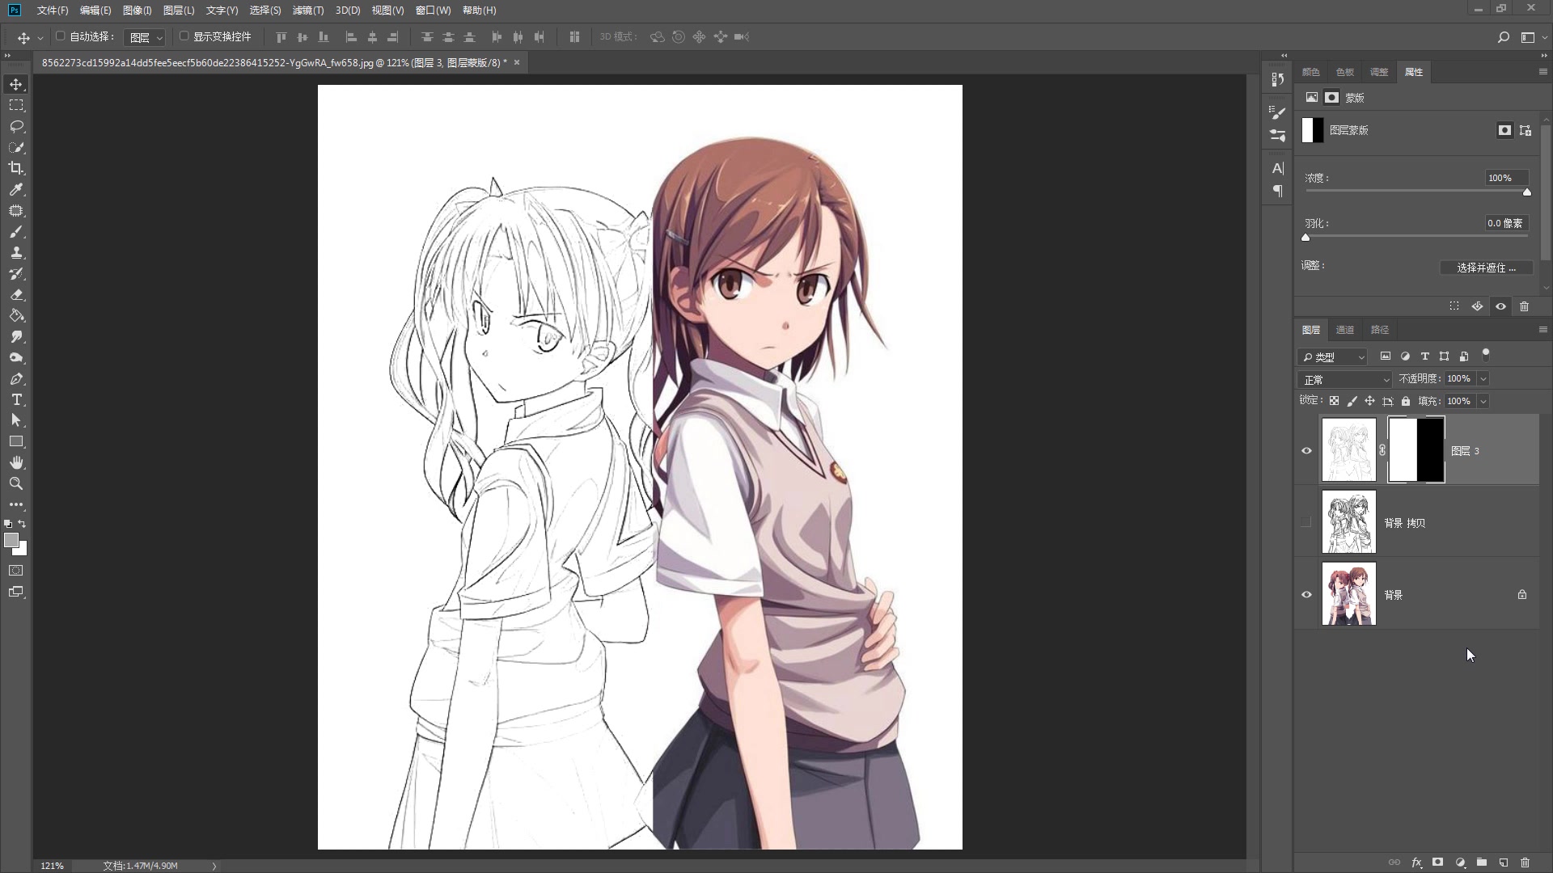The image size is (1553, 873).
Task: Select the Horizontal Type tool
Action: point(16,400)
